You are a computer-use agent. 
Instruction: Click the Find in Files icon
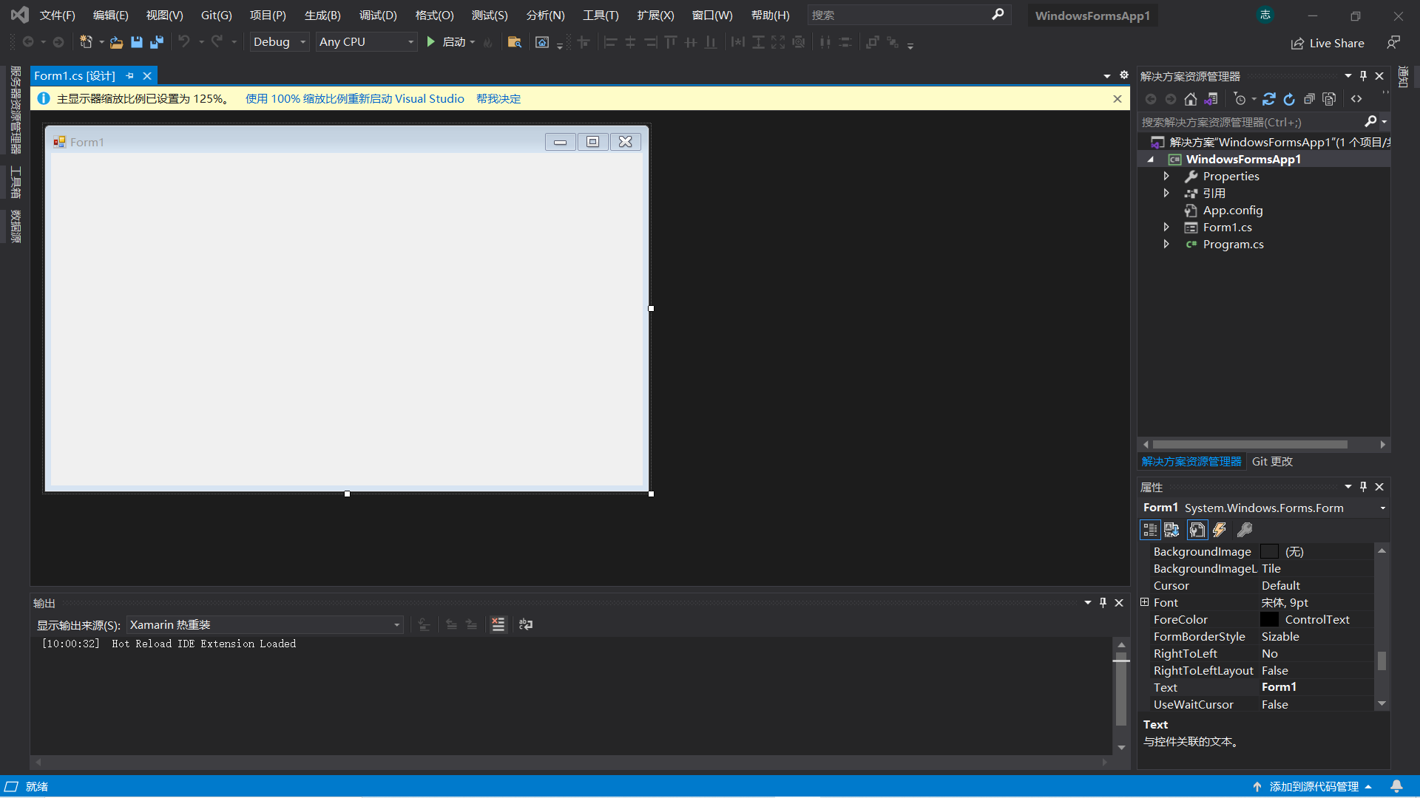coord(515,42)
